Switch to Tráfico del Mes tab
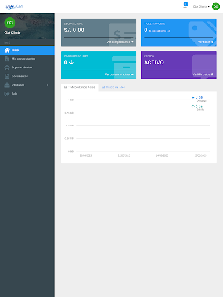This screenshot has width=223, height=297. click(113, 88)
